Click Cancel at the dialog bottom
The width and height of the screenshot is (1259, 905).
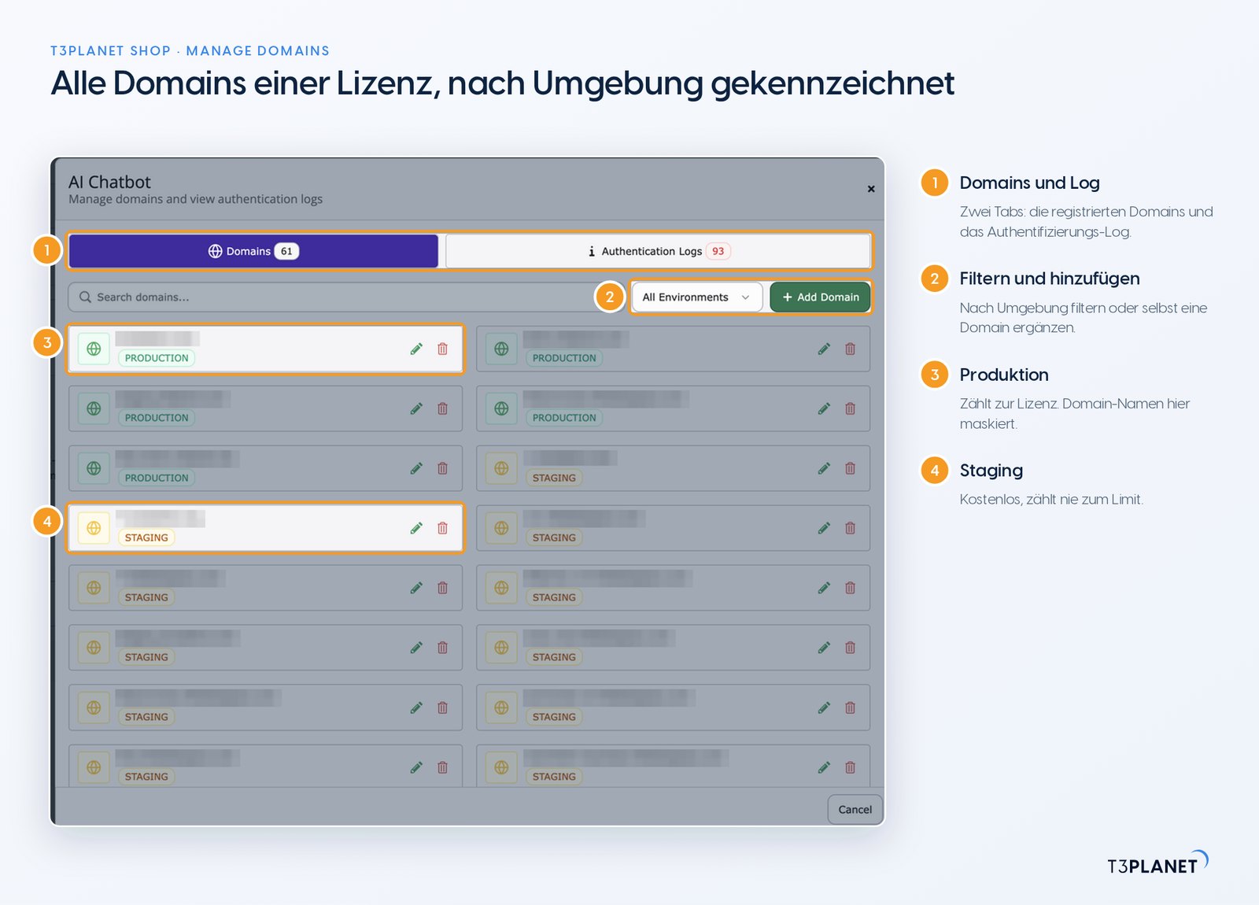click(x=855, y=810)
